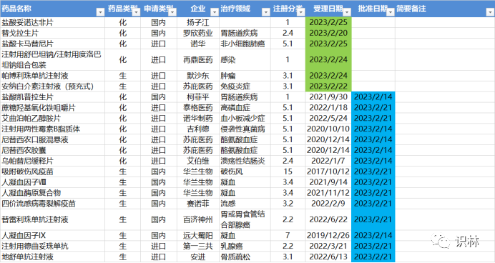The height and width of the screenshot is (263, 495).
Task: Select the 注射用德曲妥珠单抗 cell
Action: (x=52, y=247)
